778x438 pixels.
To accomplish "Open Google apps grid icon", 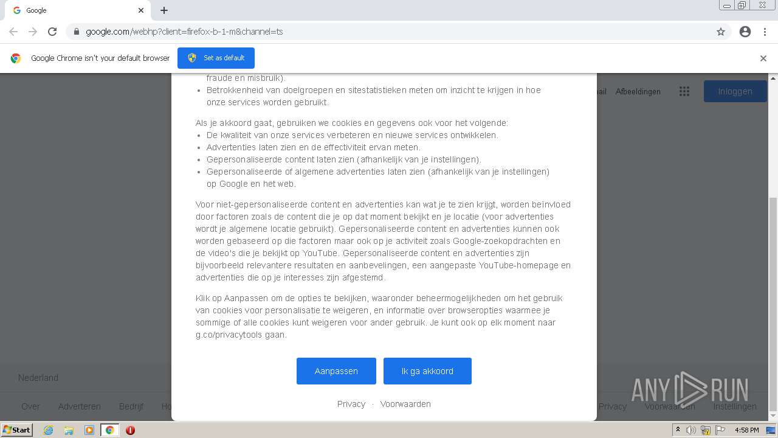I will click(684, 91).
